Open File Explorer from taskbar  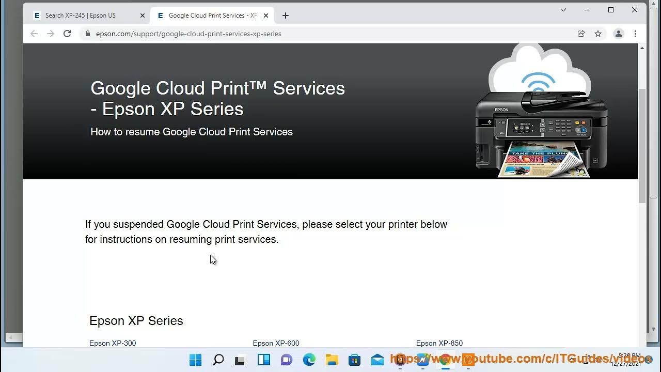[x=332, y=360]
